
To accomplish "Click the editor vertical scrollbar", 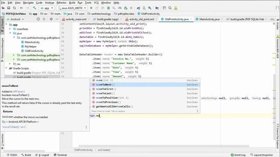I will (x=274, y=107).
